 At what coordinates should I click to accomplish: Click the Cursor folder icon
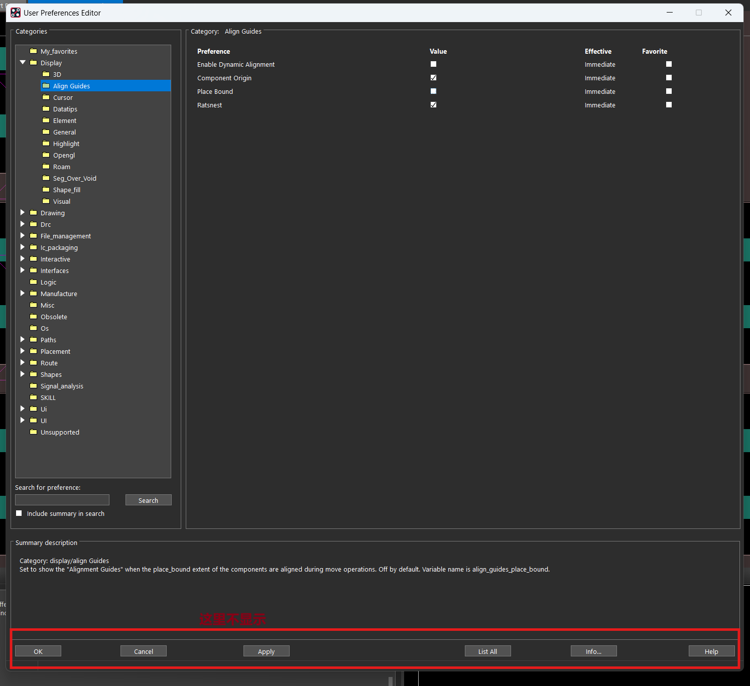(46, 97)
